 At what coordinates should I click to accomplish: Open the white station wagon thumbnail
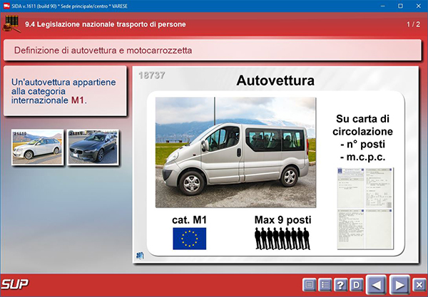coord(37,147)
